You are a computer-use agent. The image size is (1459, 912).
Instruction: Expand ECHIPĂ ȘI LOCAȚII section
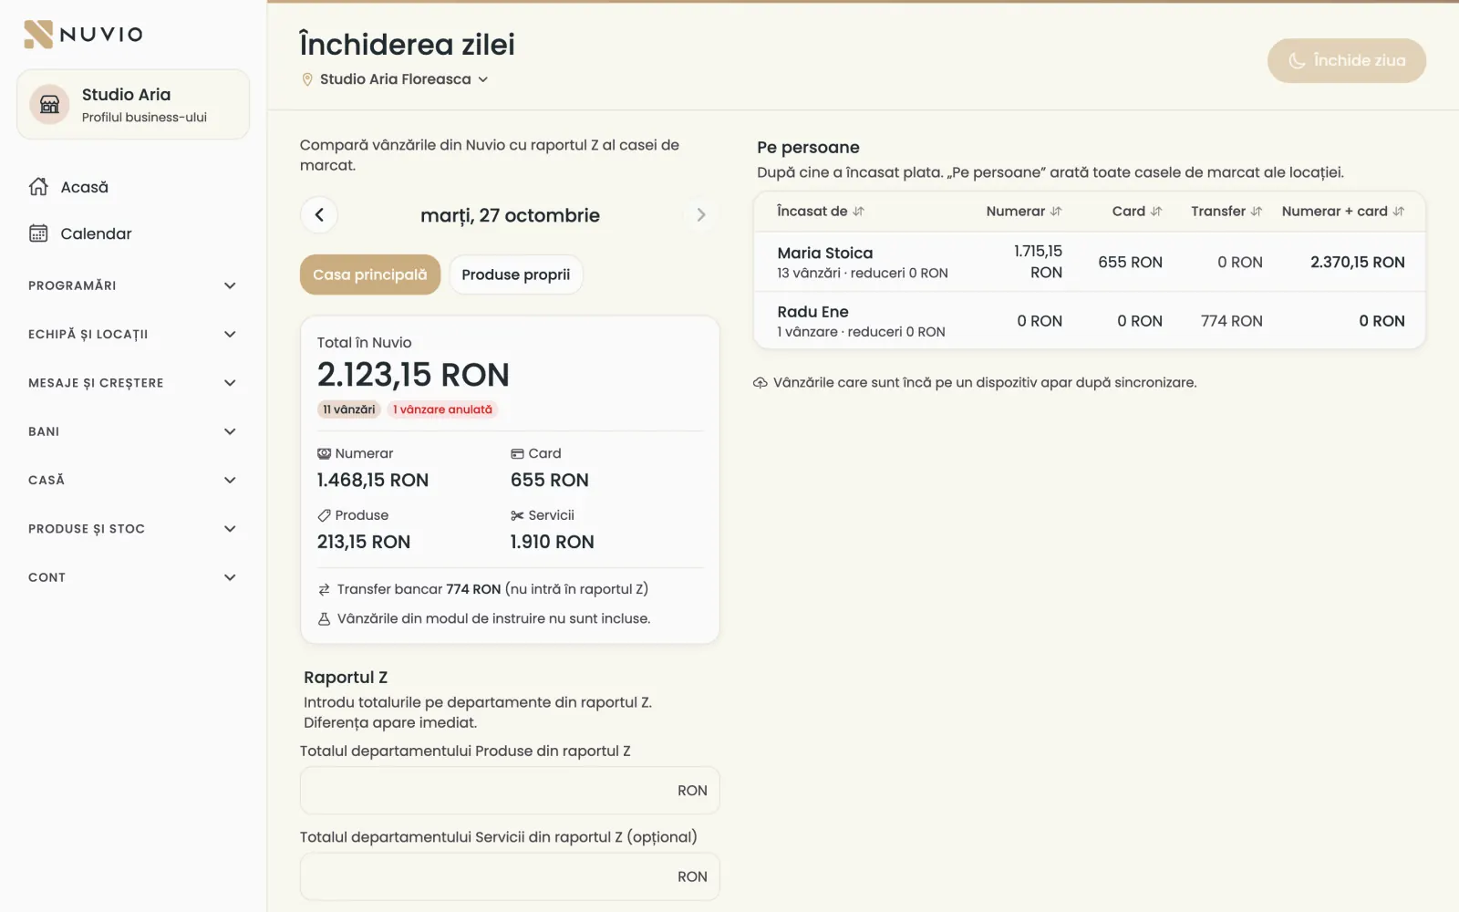pyautogui.click(x=132, y=334)
